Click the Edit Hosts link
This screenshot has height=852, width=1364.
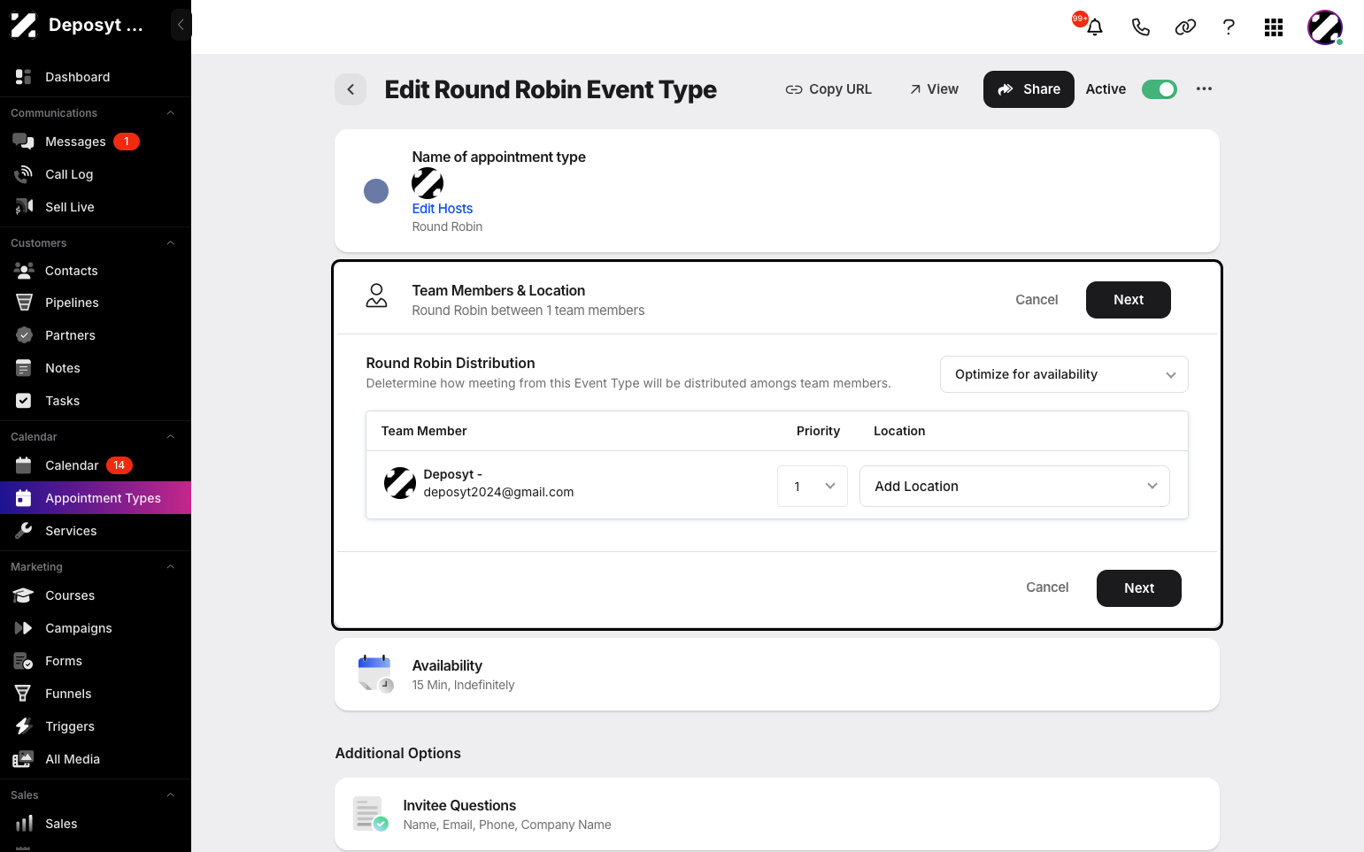click(443, 209)
